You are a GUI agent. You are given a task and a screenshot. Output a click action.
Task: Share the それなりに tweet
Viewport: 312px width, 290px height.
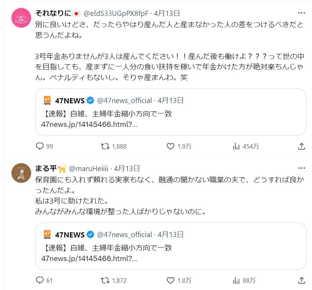tap(301, 146)
